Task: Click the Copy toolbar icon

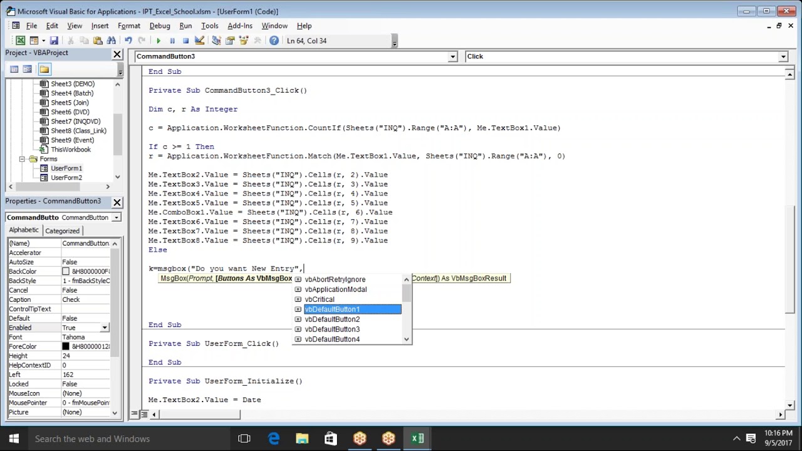Action: [x=84, y=41]
